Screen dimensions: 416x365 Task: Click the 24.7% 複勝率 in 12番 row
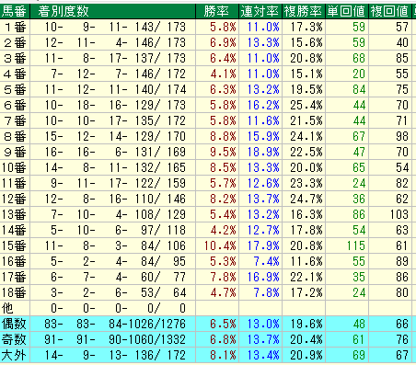tap(306, 199)
